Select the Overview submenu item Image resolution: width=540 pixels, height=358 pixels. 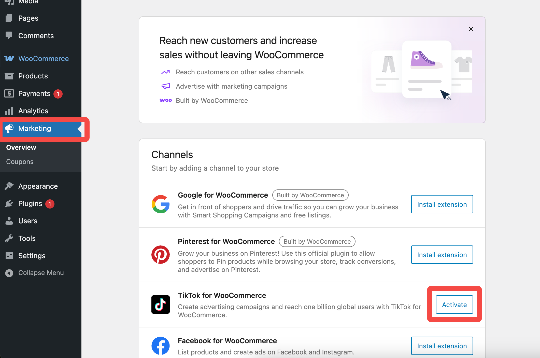(21, 147)
